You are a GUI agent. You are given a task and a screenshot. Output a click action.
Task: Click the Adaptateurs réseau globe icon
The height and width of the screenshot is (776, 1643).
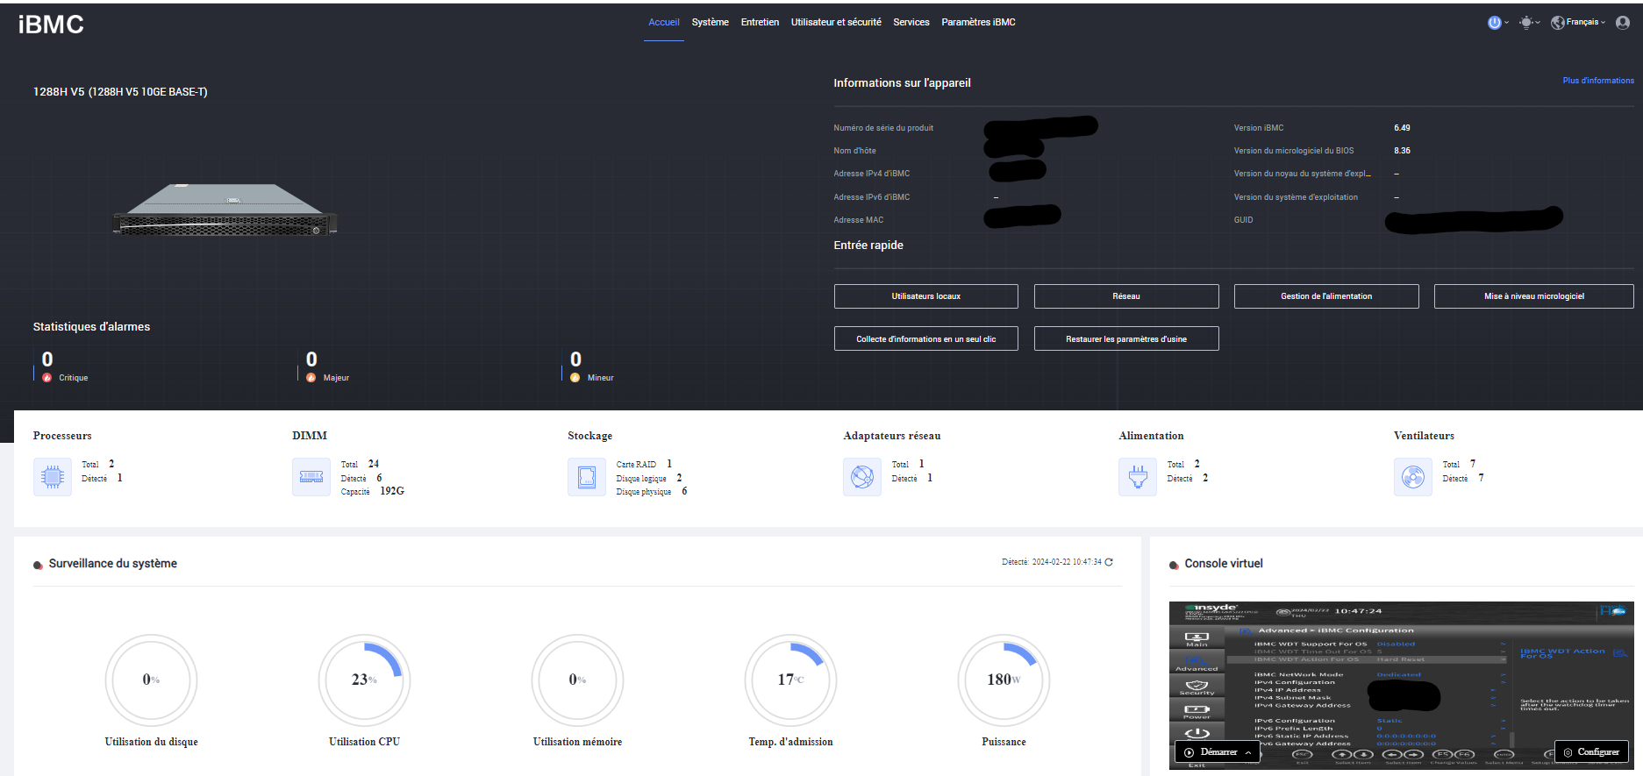862,477
